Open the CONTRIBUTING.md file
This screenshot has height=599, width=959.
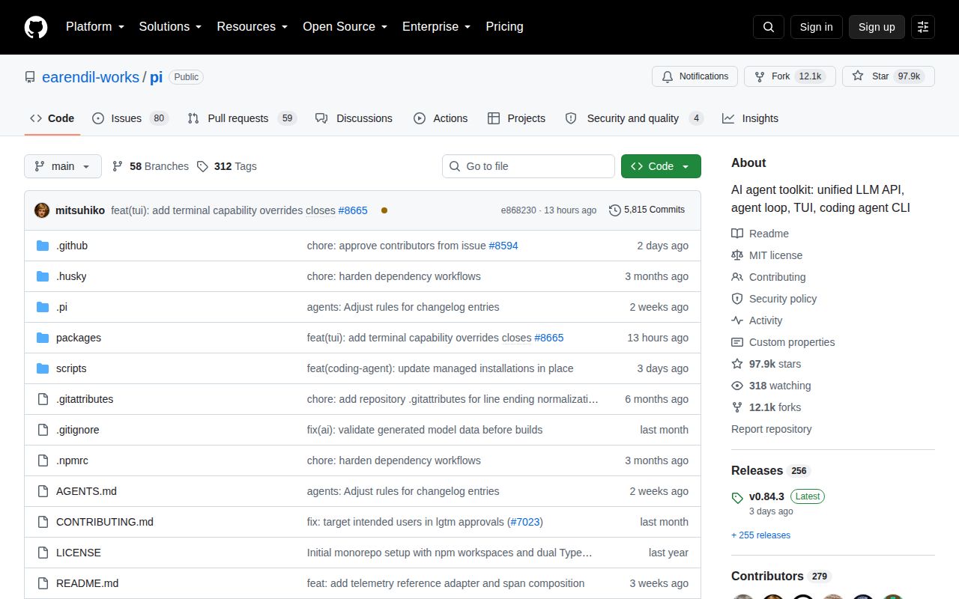[x=105, y=522]
